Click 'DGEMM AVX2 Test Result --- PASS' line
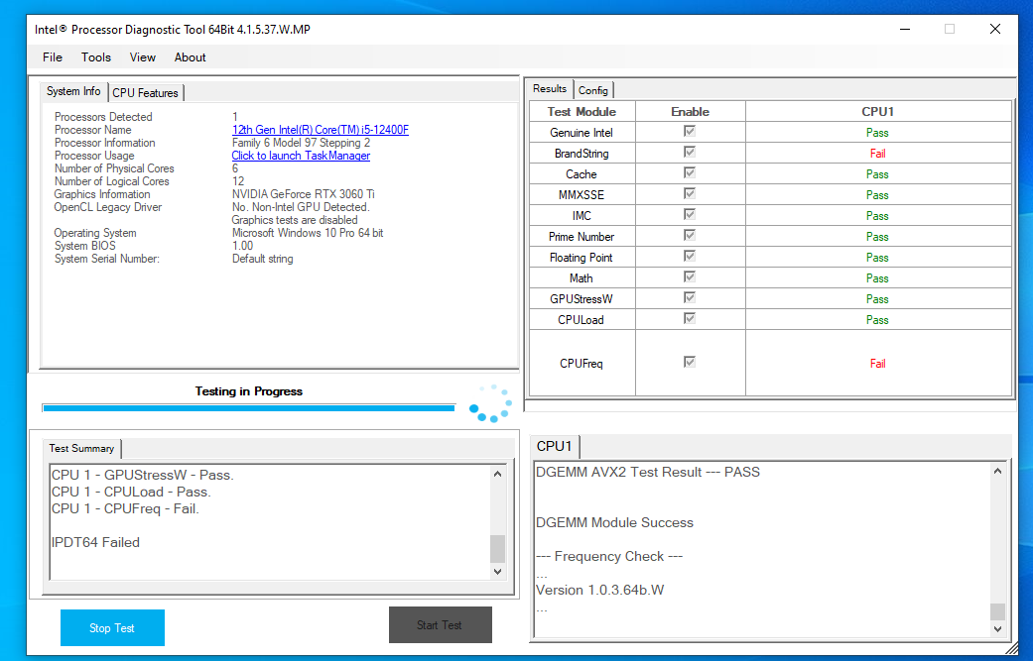1033x661 pixels. point(648,473)
